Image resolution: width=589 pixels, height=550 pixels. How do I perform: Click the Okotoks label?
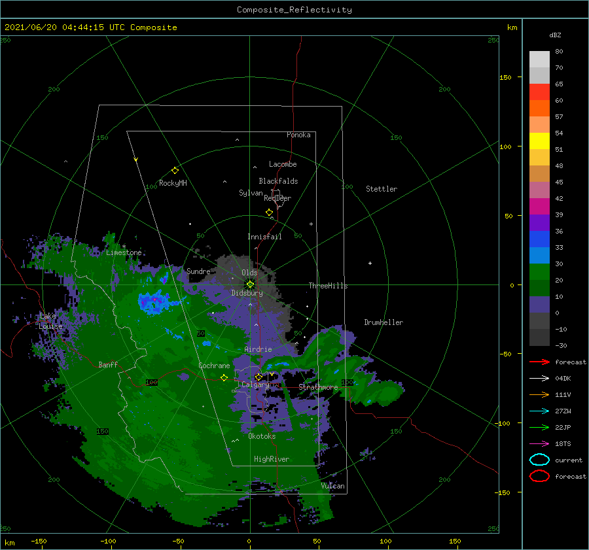[x=262, y=436]
